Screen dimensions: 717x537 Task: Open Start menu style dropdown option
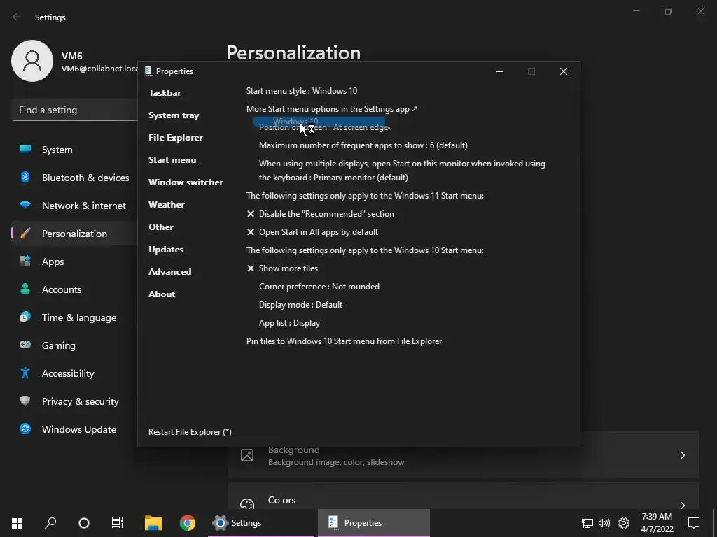(302, 91)
